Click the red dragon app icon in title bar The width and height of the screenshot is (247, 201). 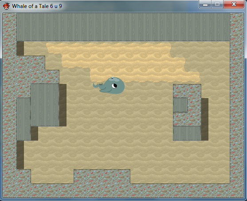pos(6,6)
